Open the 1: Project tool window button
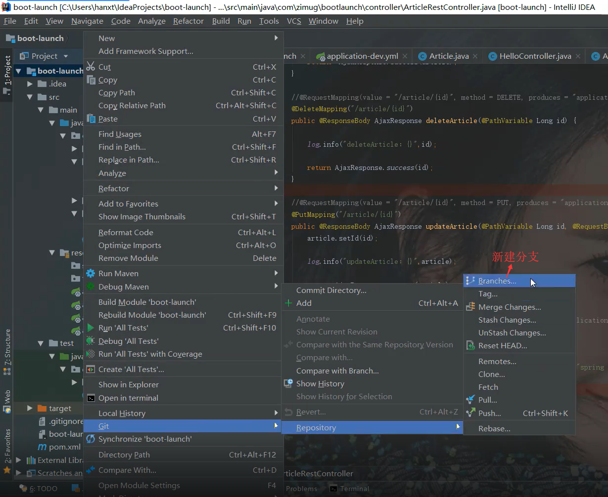 pos(7,74)
